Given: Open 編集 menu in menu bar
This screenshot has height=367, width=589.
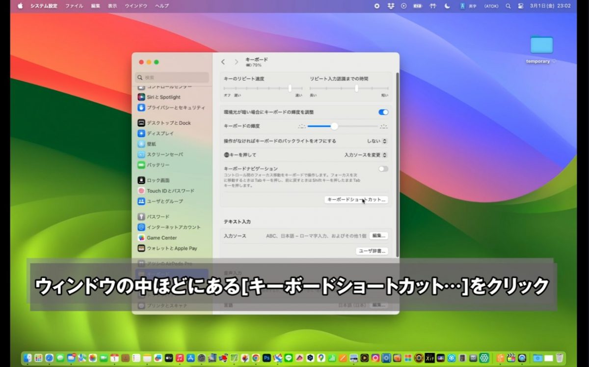Looking at the screenshot, I should point(96,6).
